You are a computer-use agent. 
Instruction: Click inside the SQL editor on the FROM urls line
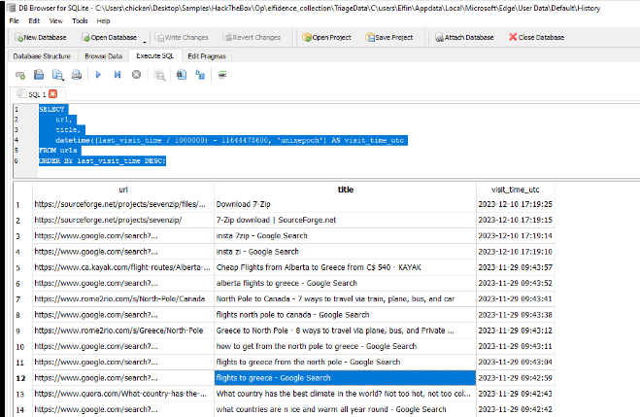pyautogui.click(x=58, y=151)
